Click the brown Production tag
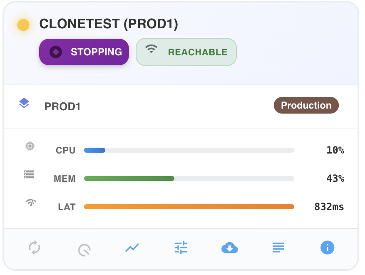The height and width of the screenshot is (275, 365). (306, 105)
